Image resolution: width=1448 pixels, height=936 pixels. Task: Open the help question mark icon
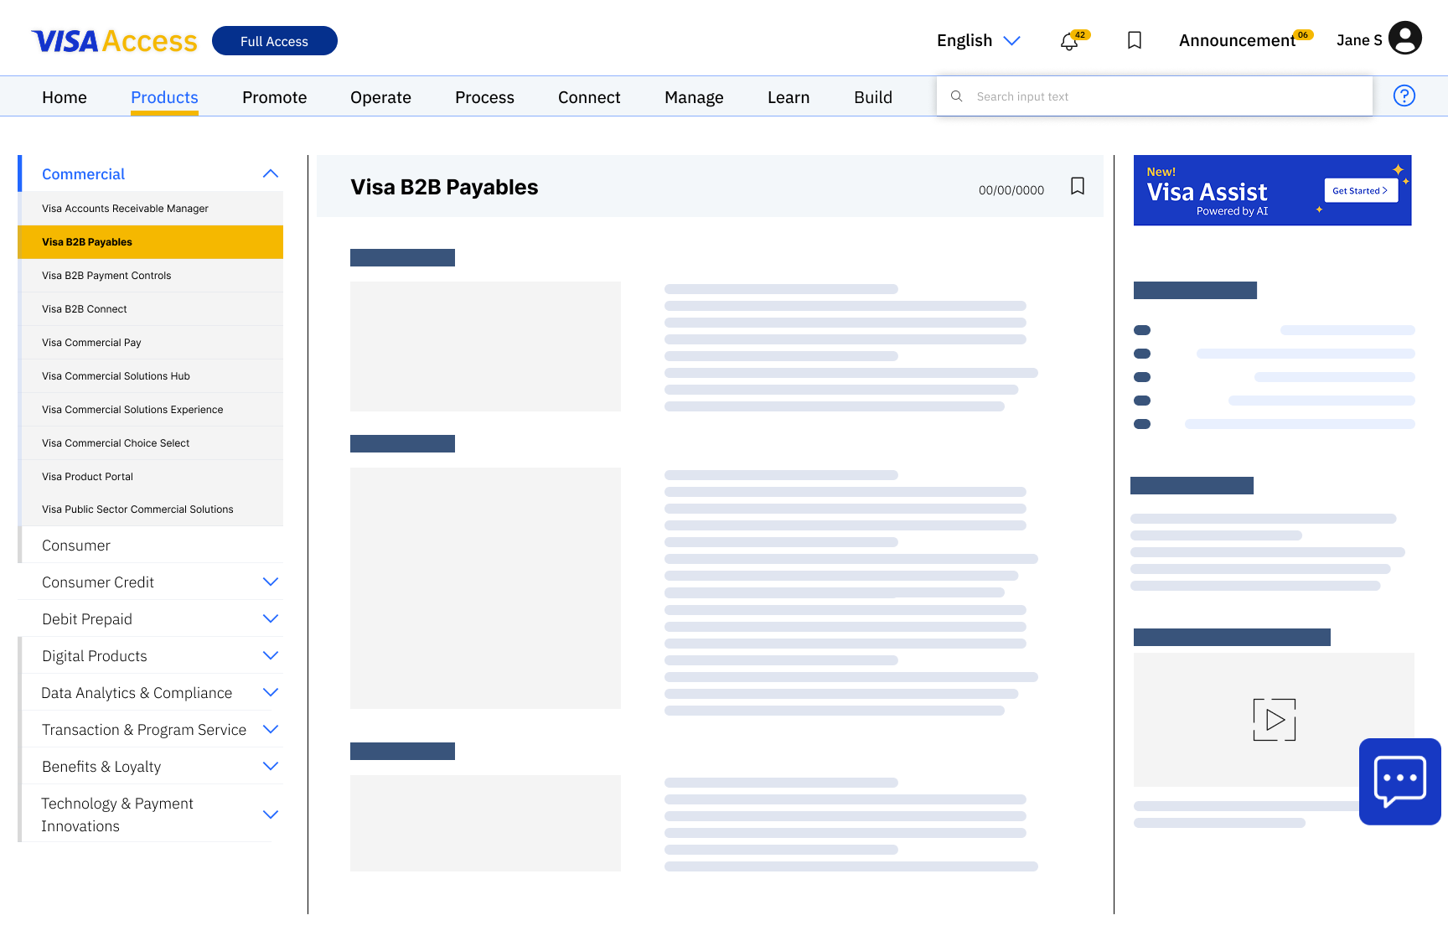coord(1404,96)
